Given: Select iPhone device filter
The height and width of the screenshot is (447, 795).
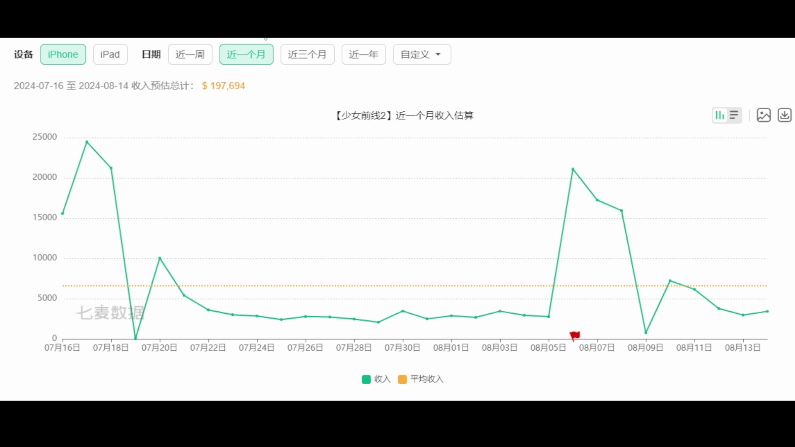Looking at the screenshot, I should 63,54.
